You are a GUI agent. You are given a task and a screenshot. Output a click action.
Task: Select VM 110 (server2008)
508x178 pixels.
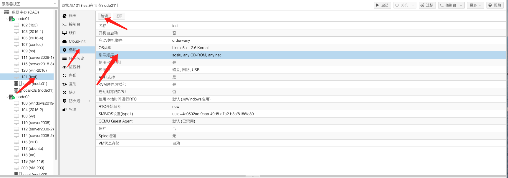pyautogui.click(x=36, y=123)
